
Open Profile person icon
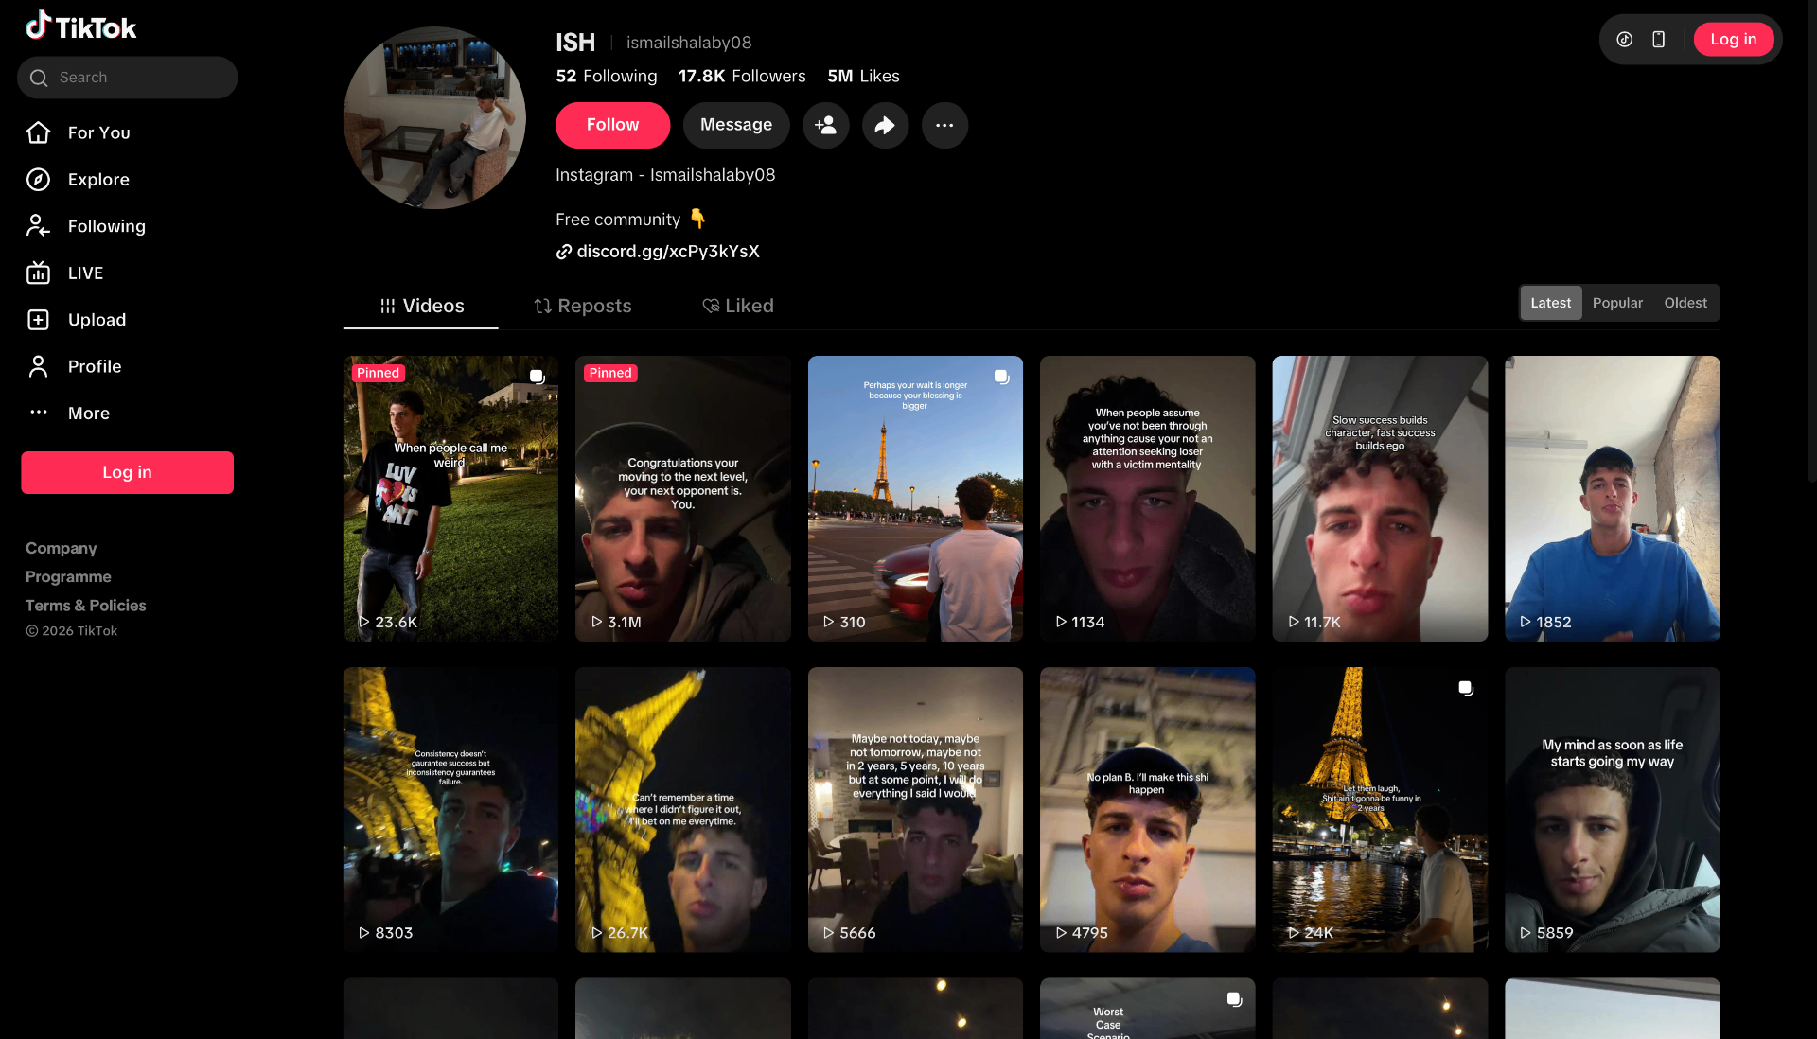coord(38,366)
